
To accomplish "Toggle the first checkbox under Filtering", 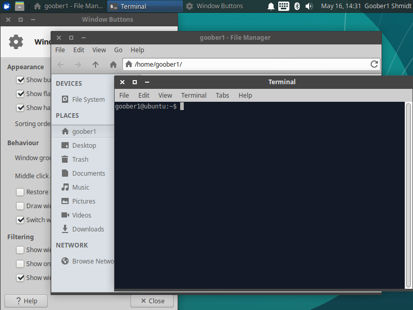I will [21, 250].
